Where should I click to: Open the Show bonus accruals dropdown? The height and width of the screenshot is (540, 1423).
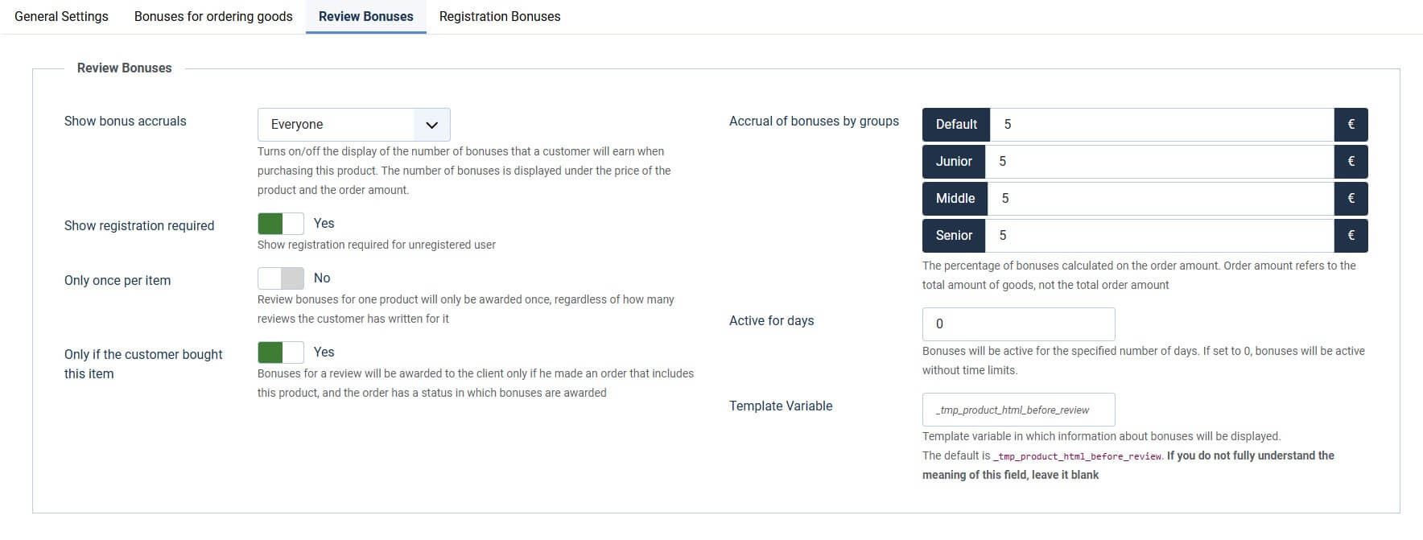pyautogui.click(x=336, y=125)
